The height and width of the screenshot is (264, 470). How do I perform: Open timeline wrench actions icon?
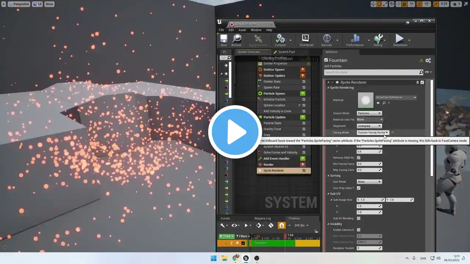tap(223, 225)
